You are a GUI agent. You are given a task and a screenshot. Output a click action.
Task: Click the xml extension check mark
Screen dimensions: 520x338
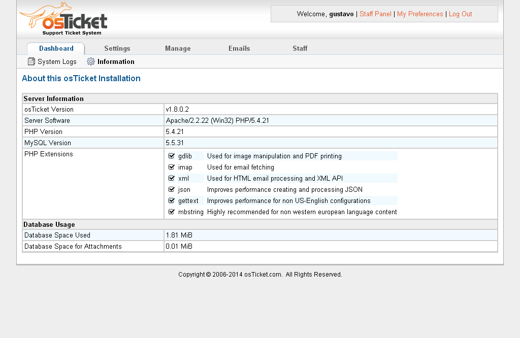point(172,178)
